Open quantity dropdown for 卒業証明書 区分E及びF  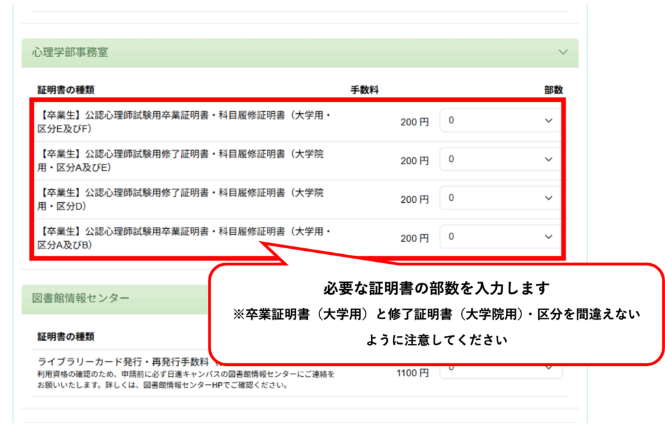point(500,121)
